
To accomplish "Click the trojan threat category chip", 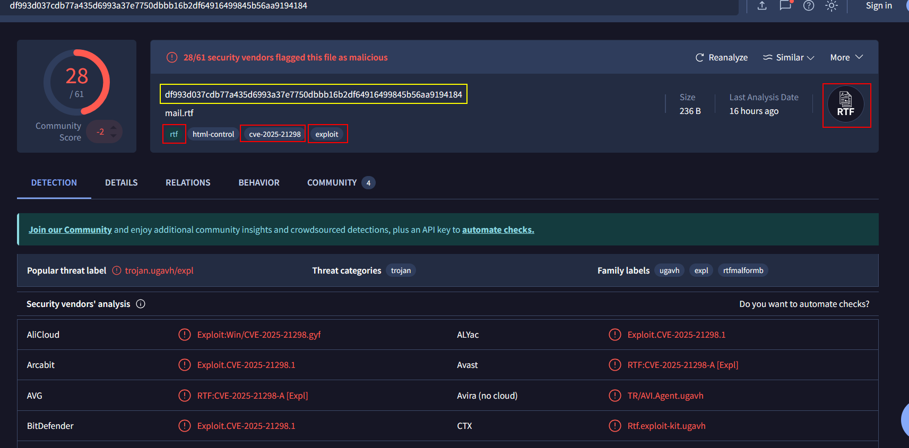I will [x=401, y=270].
